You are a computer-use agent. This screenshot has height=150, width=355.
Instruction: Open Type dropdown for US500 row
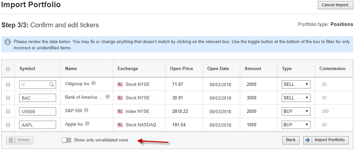[x=296, y=112]
